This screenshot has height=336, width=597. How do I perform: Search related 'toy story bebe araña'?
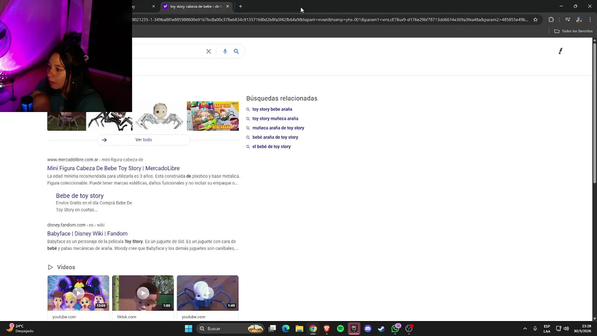(x=272, y=109)
